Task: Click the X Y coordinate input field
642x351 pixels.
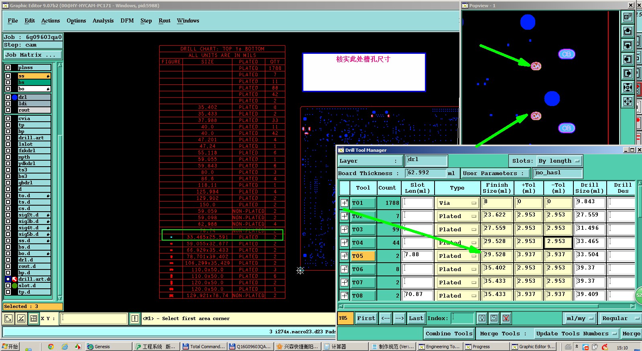Action: tap(94, 318)
